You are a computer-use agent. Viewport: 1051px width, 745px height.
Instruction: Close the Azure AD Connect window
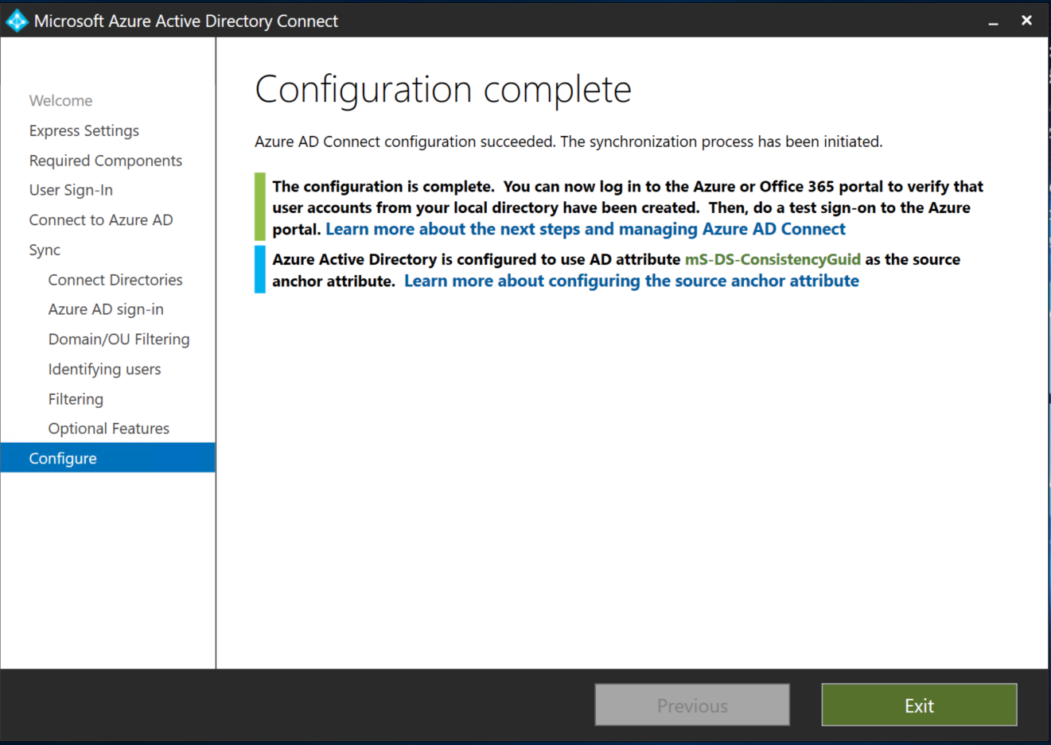pyautogui.click(x=1026, y=21)
